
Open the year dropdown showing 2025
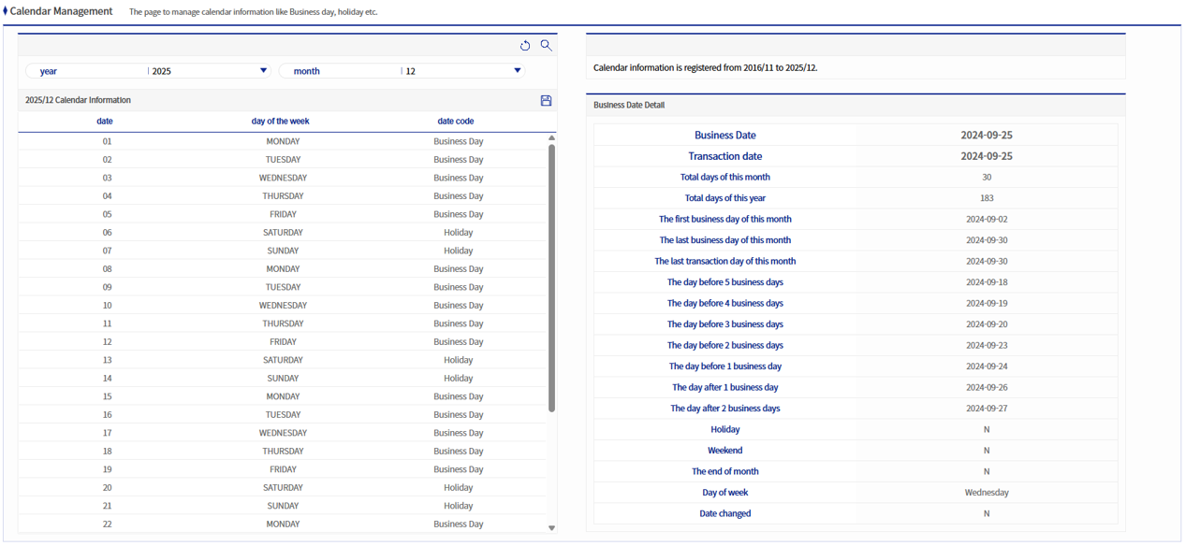tap(263, 71)
